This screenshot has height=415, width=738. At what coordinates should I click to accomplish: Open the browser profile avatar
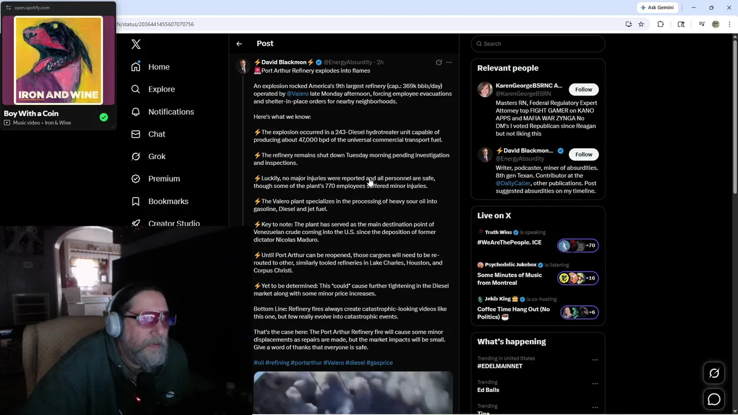coord(716,24)
